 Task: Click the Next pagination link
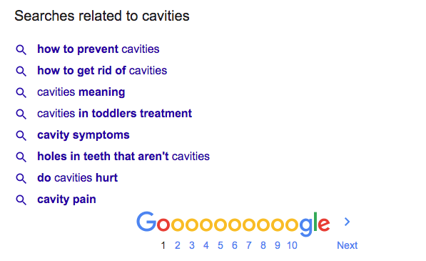(x=347, y=245)
